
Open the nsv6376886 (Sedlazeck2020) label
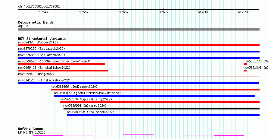click(42, 55)
